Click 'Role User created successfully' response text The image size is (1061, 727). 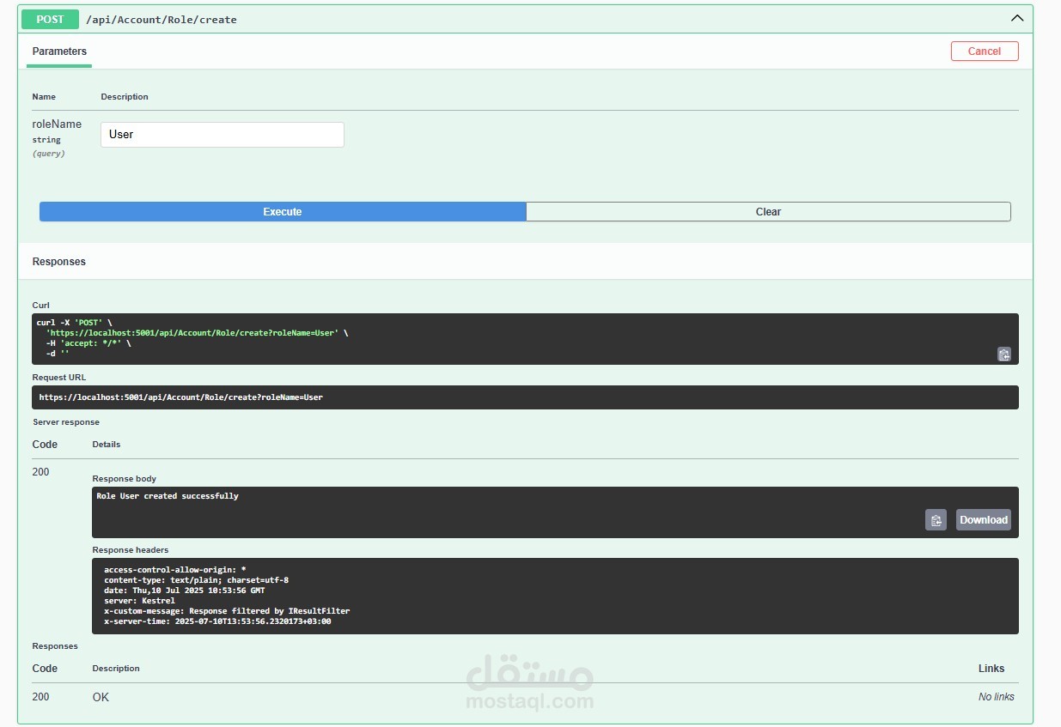168,496
